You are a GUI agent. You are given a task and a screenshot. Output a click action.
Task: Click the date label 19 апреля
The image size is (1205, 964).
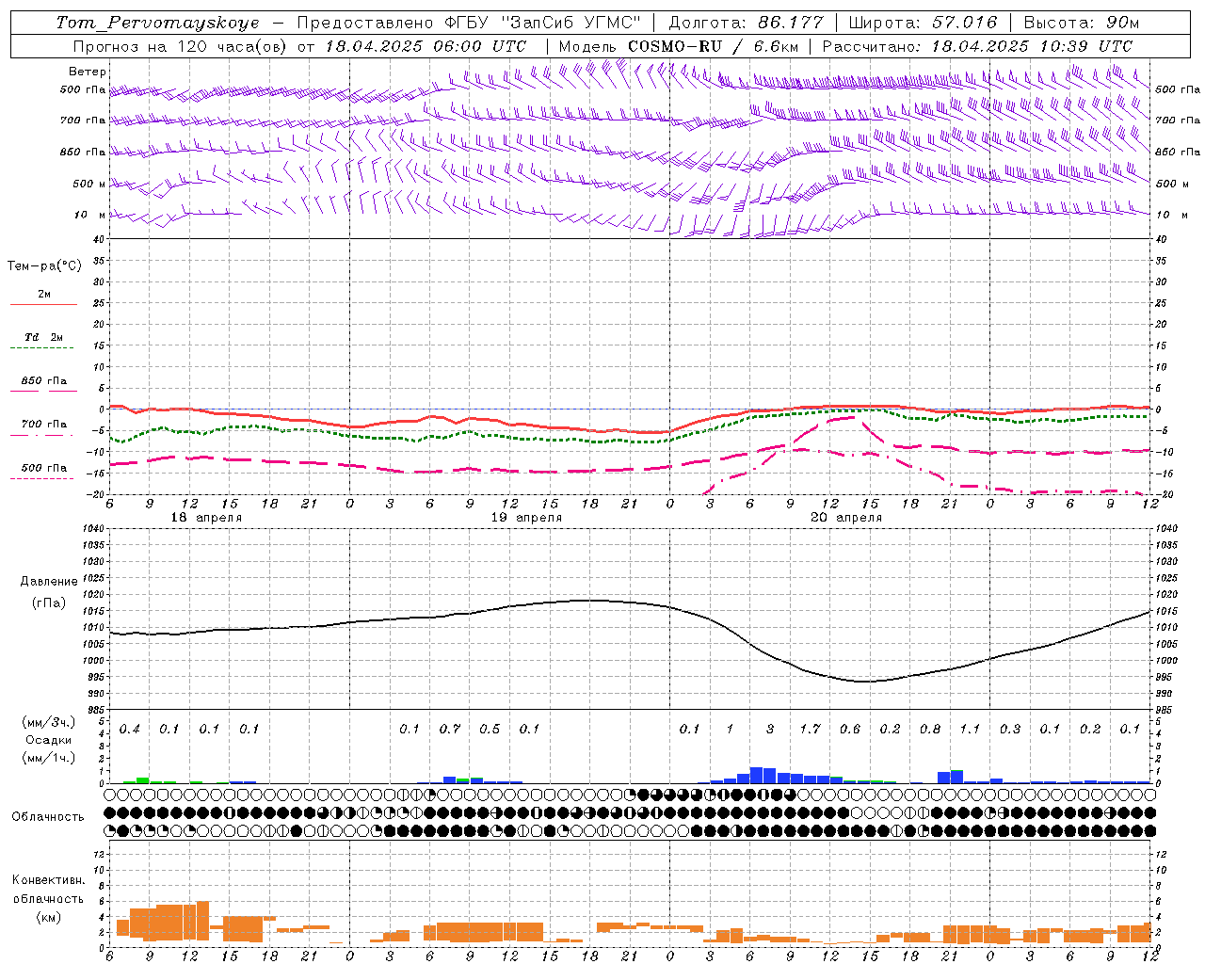[x=526, y=518]
